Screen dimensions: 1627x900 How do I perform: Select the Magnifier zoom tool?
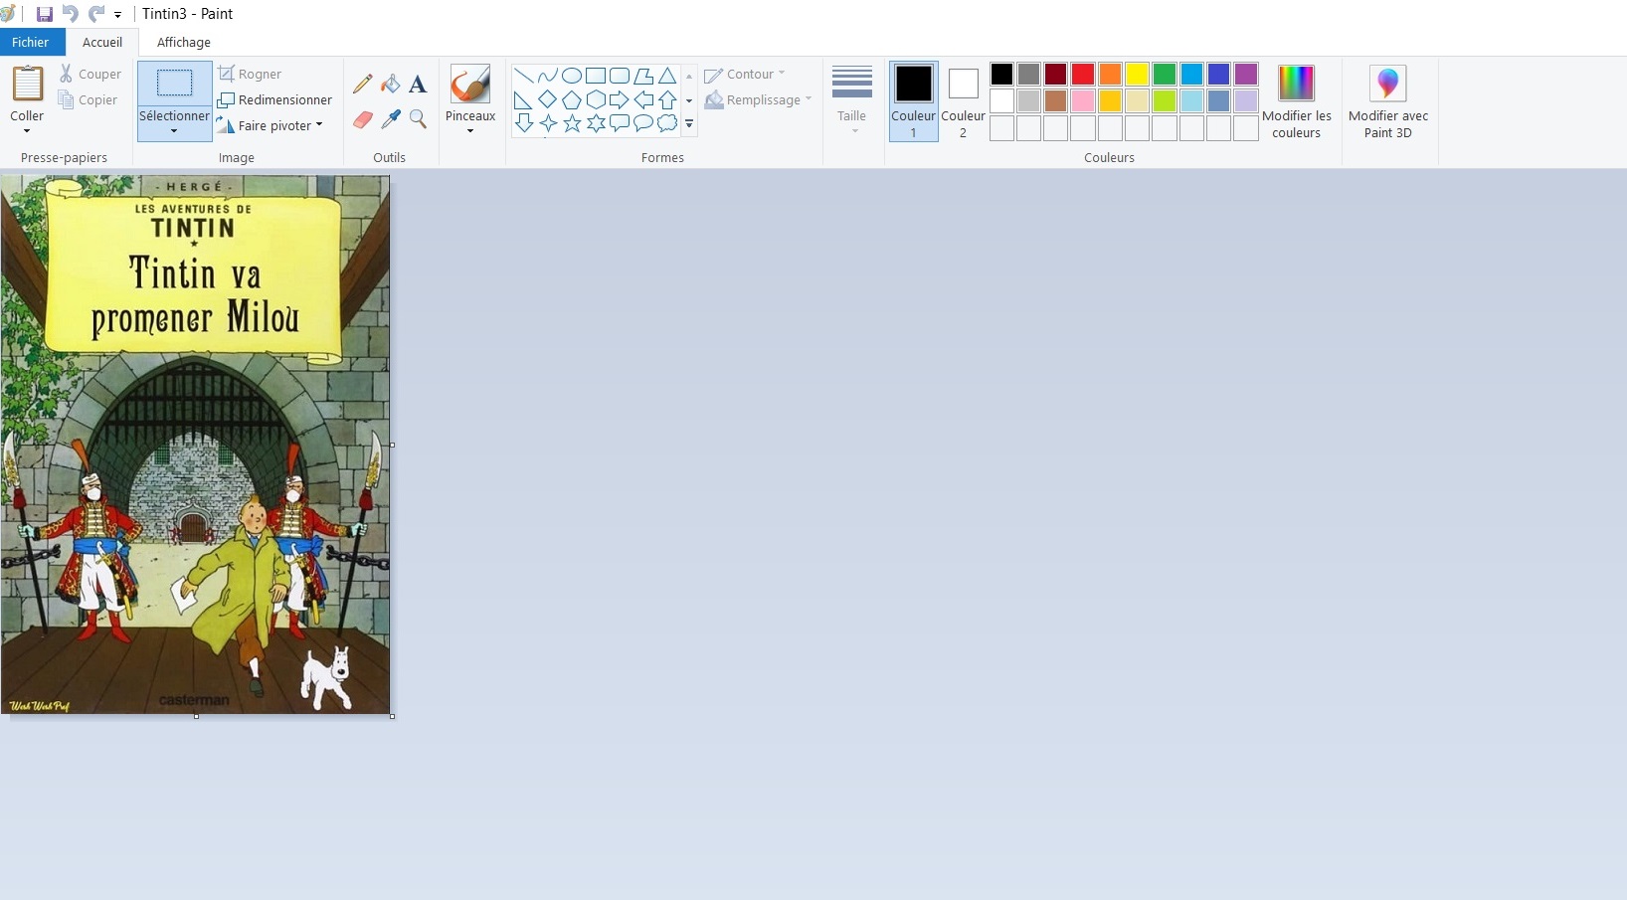[418, 119]
